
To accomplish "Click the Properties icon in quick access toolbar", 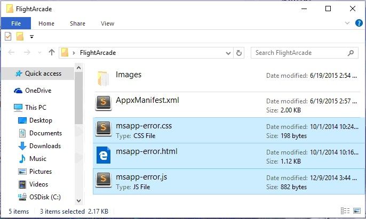I will 8,36.
